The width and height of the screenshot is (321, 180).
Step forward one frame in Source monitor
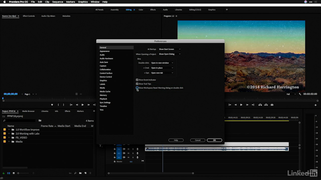coord(89,105)
